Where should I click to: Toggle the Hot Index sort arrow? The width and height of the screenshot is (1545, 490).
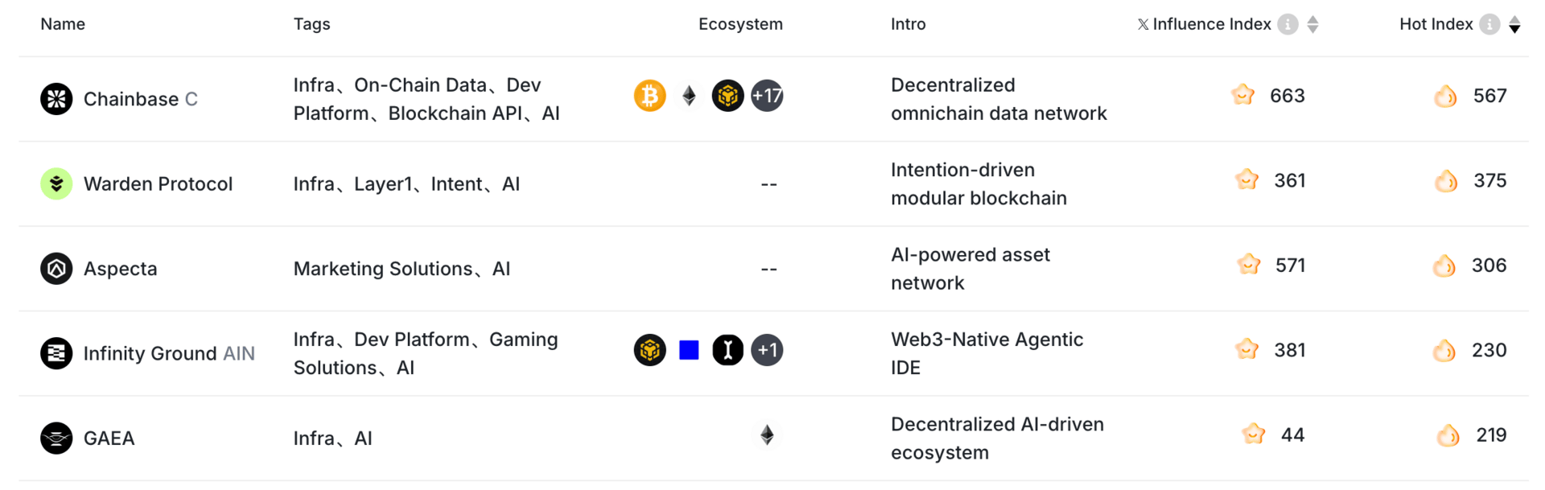click(x=1514, y=24)
